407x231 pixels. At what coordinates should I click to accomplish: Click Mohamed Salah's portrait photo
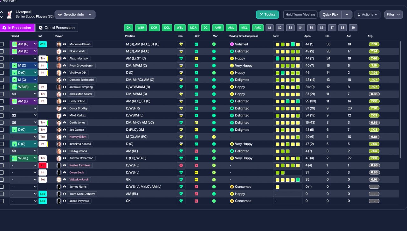[x=59, y=44]
